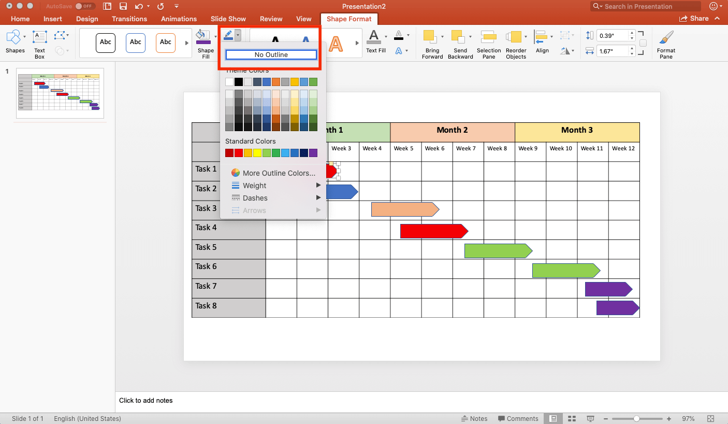Pick the purple standard color swatch

pos(313,153)
